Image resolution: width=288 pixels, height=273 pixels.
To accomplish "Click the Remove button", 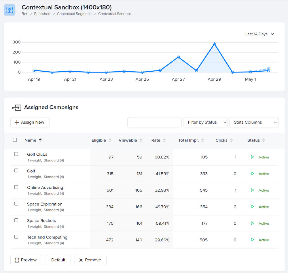I will (90, 260).
